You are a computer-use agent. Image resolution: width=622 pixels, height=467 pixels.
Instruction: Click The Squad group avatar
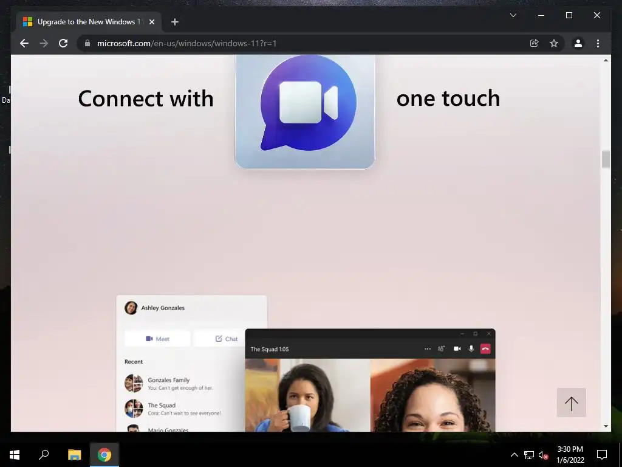click(x=134, y=409)
